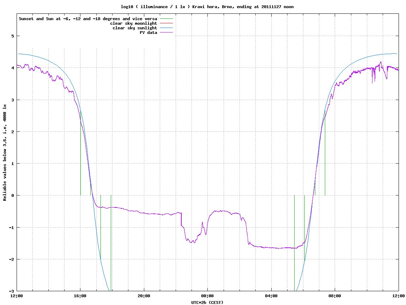
Task: Click the y-axis tick label 5
Action: 12,36
